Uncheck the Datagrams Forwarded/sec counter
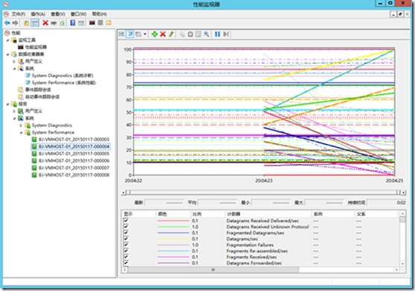Screen dimensions: 415x291 126,263
